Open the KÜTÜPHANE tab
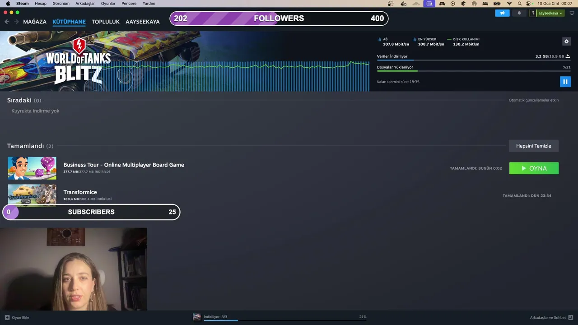The width and height of the screenshot is (578, 325). click(x=69, y=22)
